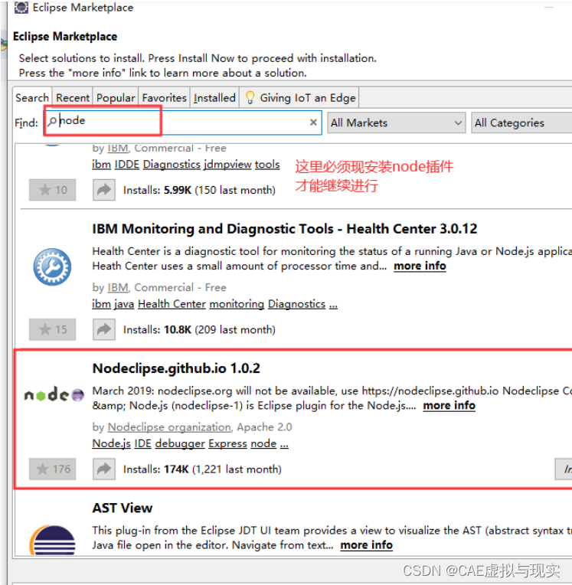572x585 pixels.
Task: Open the Nodeclipse organization link
Action: pos(169,426)
